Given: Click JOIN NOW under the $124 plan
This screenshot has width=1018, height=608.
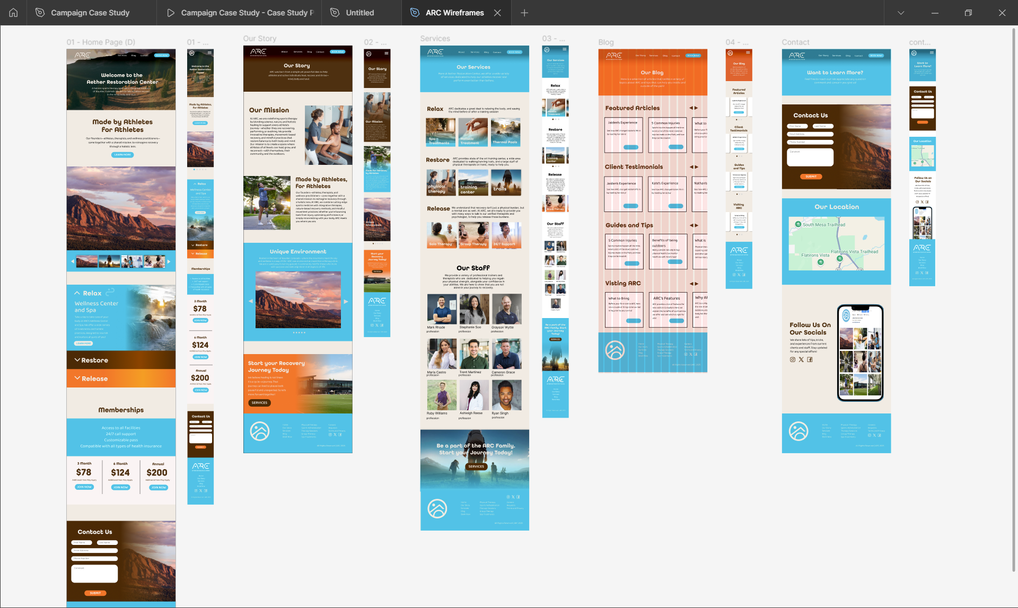Looking at the screenshot, I should click(x=120, y=487).
